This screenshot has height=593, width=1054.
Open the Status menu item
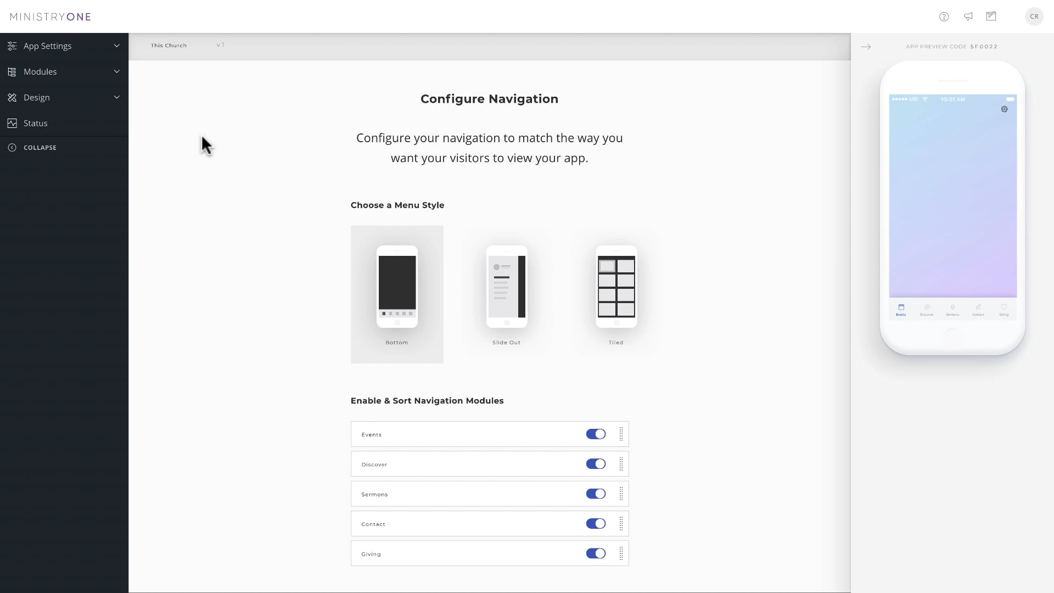36,123
